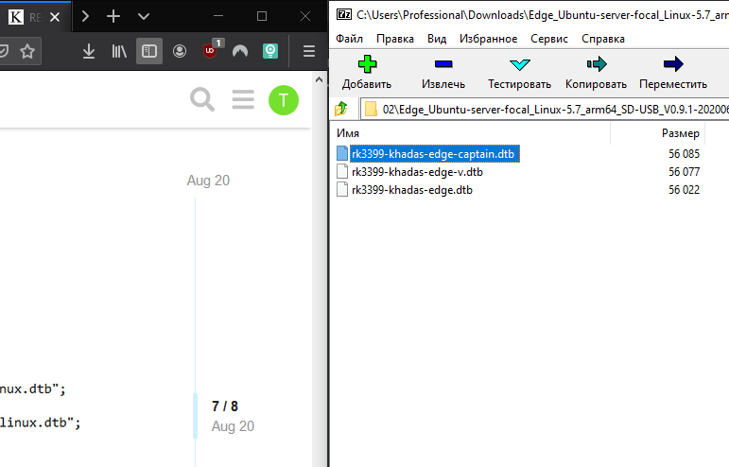Click the Aug 20 top timeline date
The image size is (729, 467).
pos(208,181)
